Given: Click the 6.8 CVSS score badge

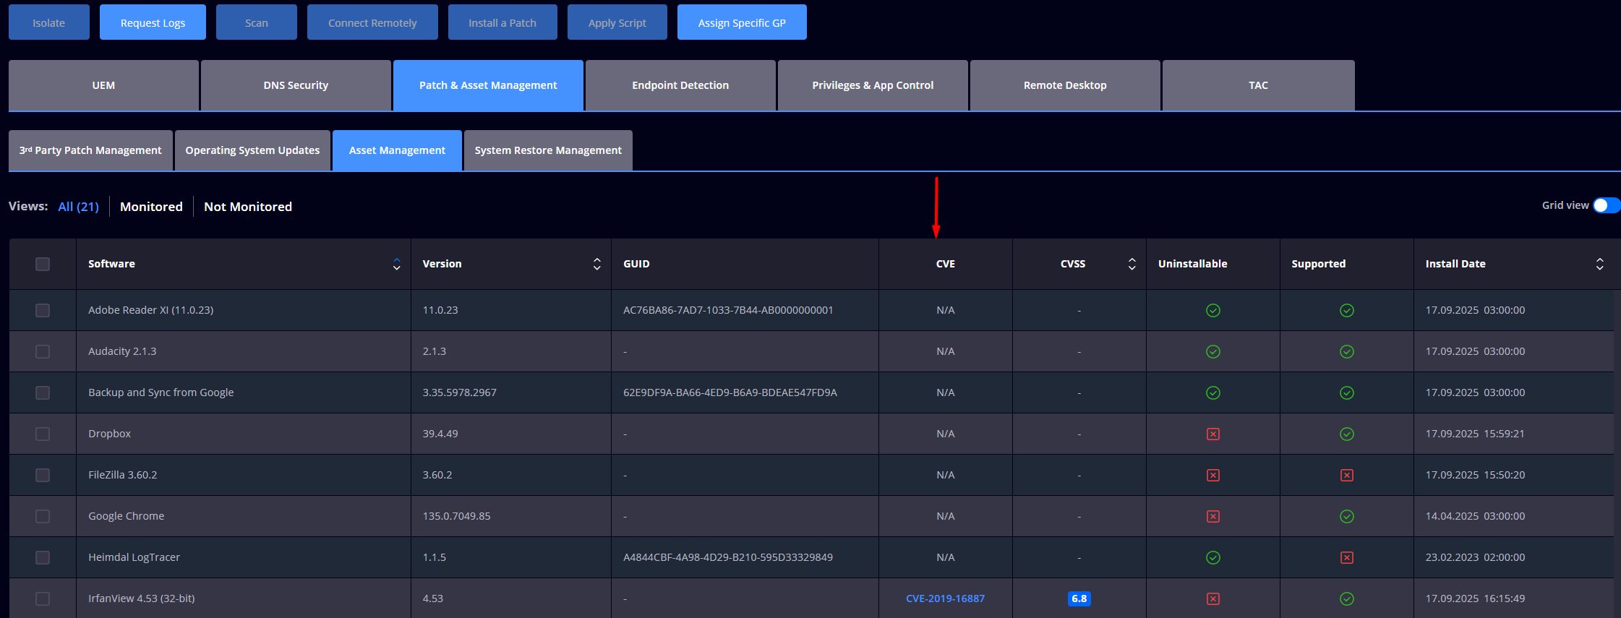Looking at the screenshot, I should pos(1079,598).
